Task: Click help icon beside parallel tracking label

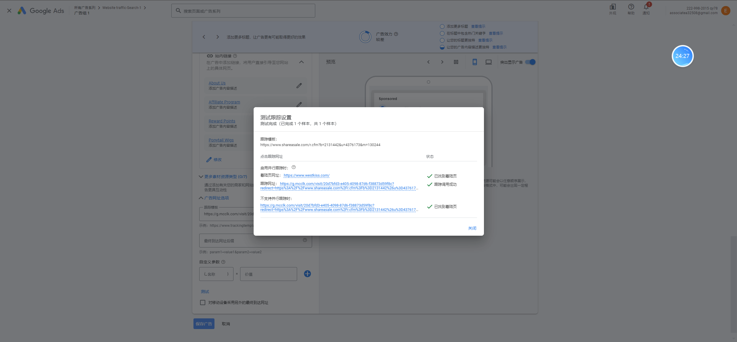Action: tap(294, 167)
